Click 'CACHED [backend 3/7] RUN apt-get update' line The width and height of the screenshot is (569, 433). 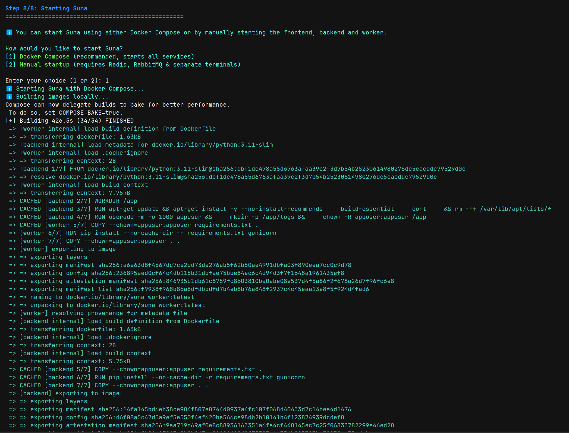coord(280,209)
